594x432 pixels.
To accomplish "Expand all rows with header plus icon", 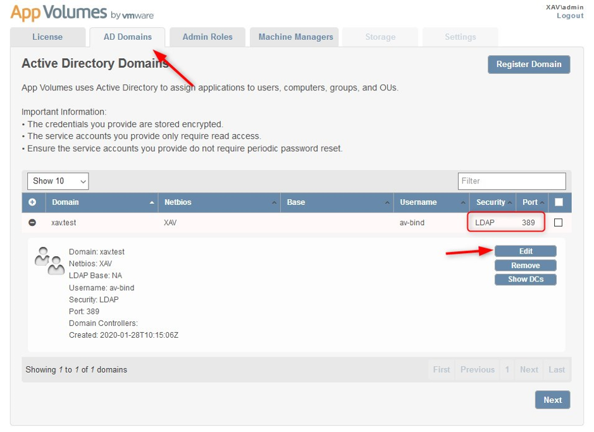I will pos(32,202).
